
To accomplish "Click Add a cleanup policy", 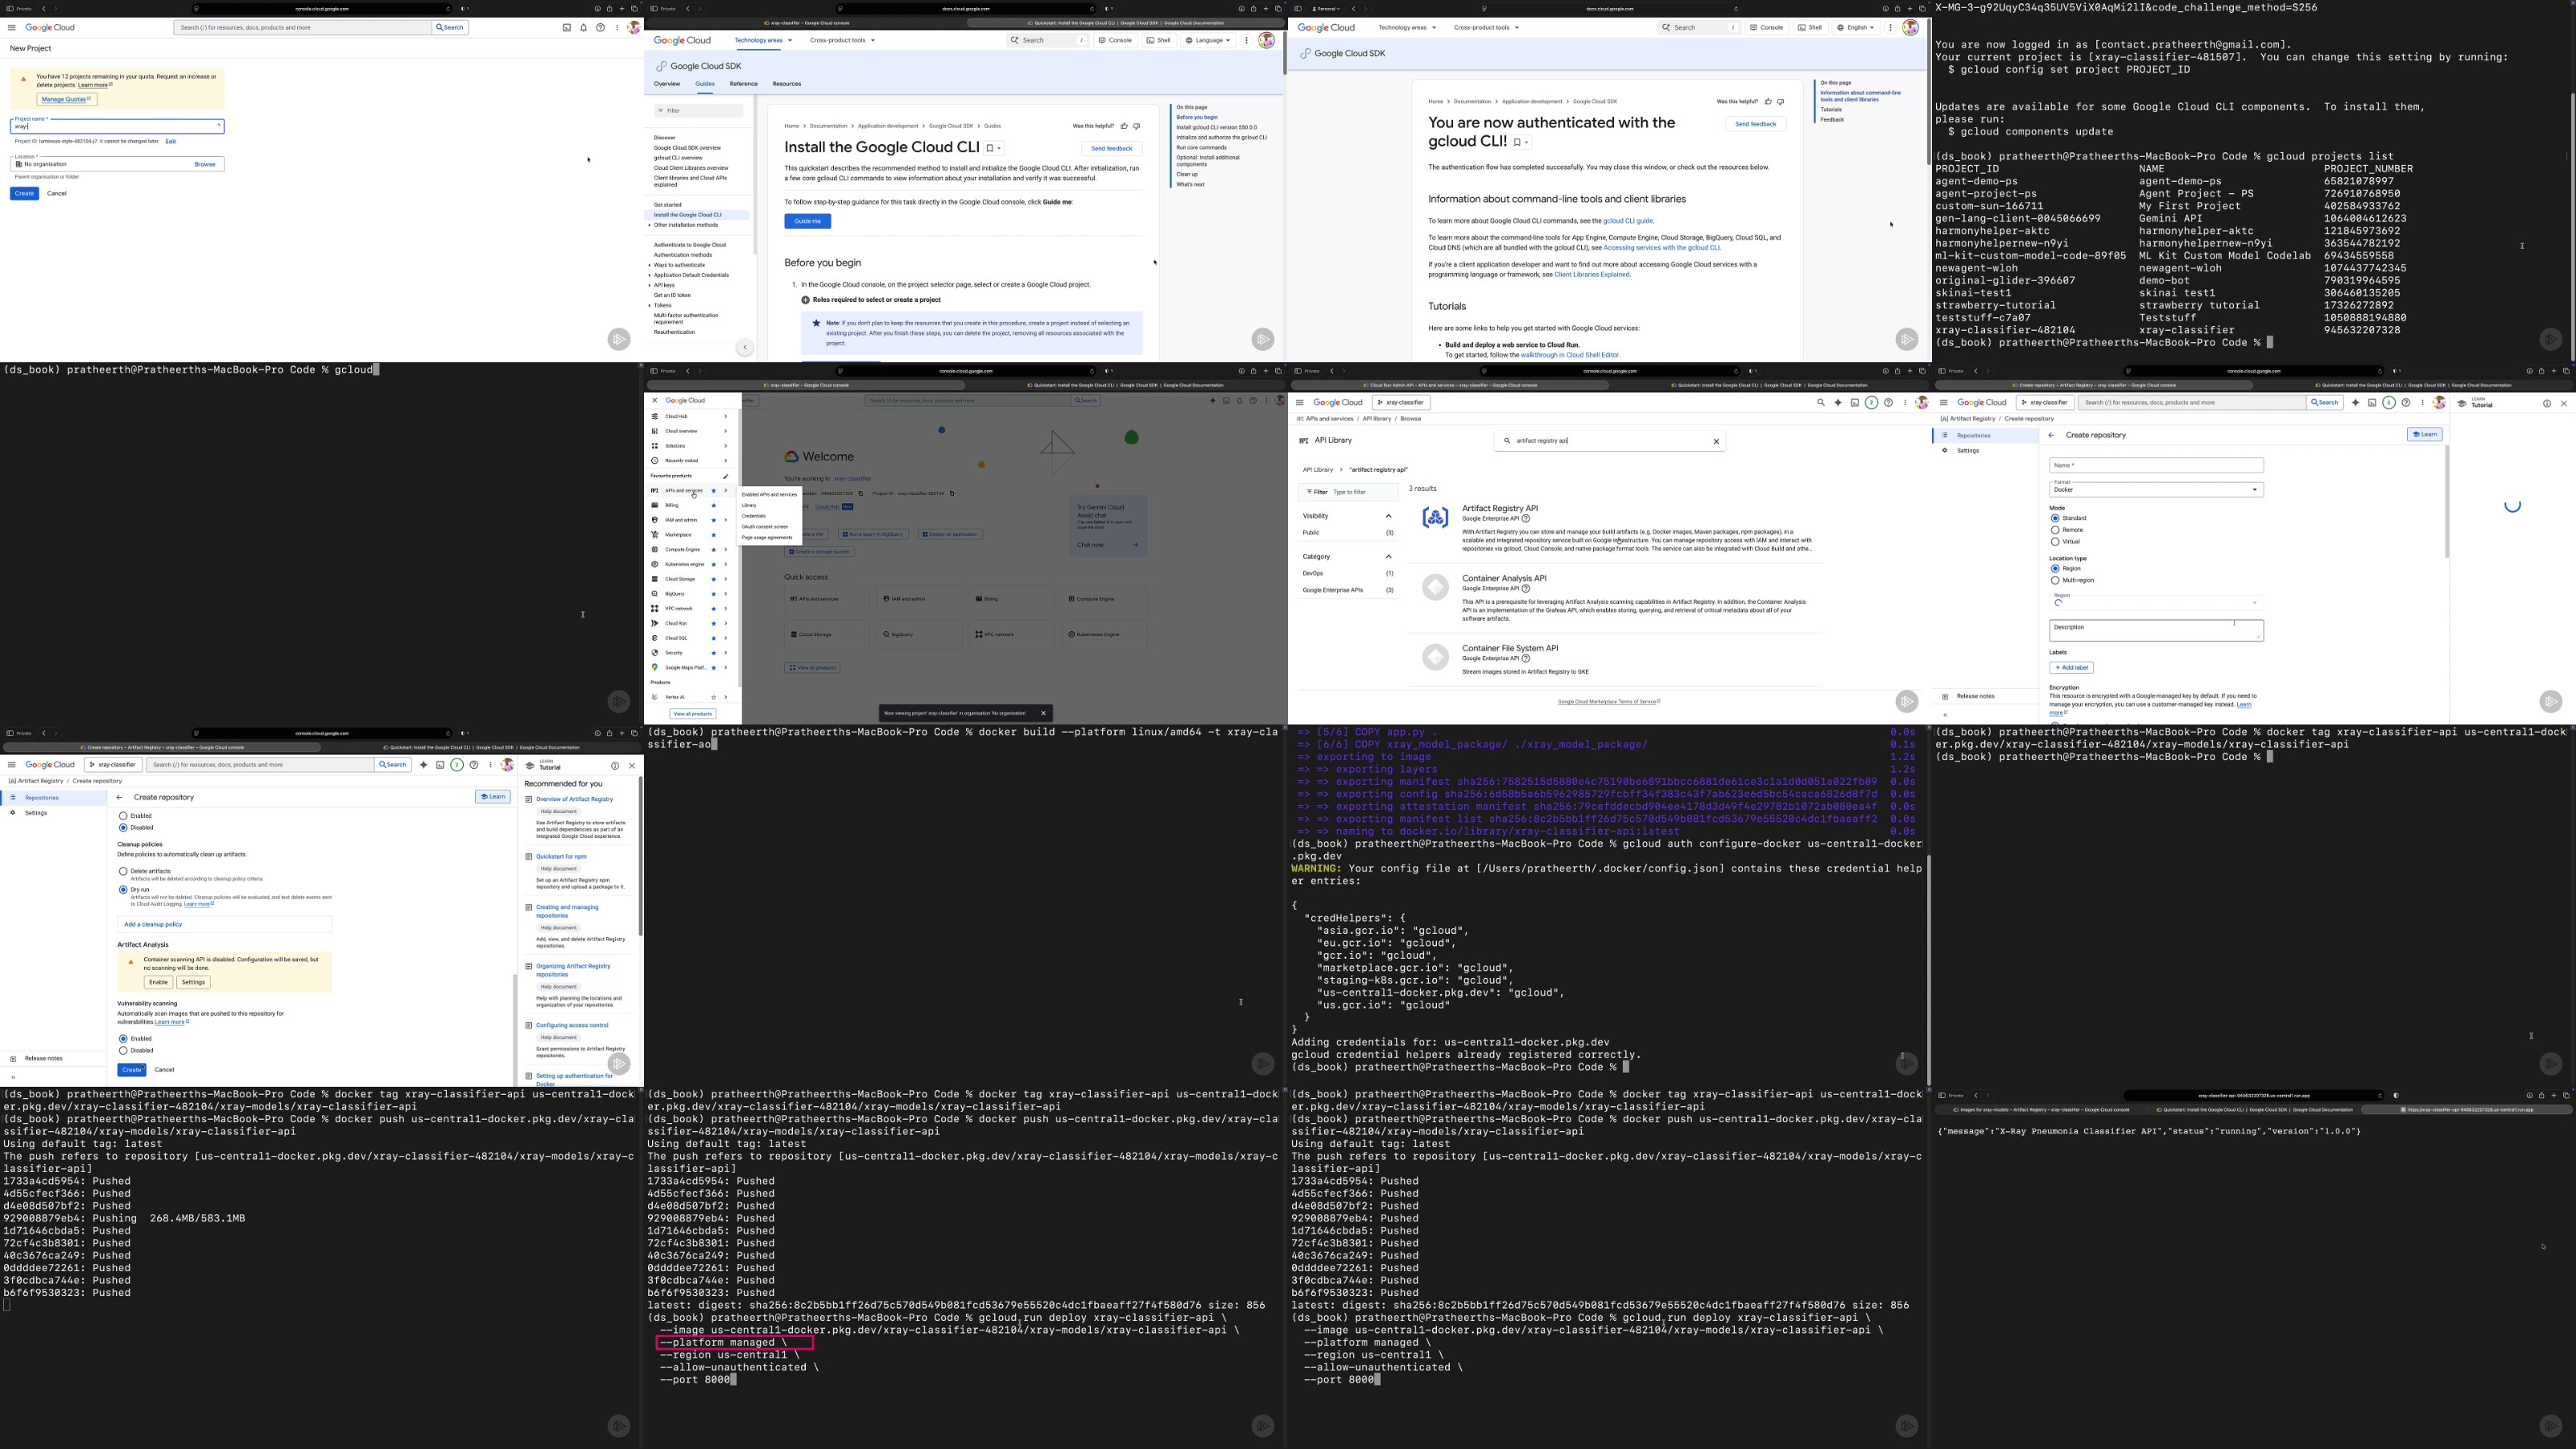I will 153,925.
